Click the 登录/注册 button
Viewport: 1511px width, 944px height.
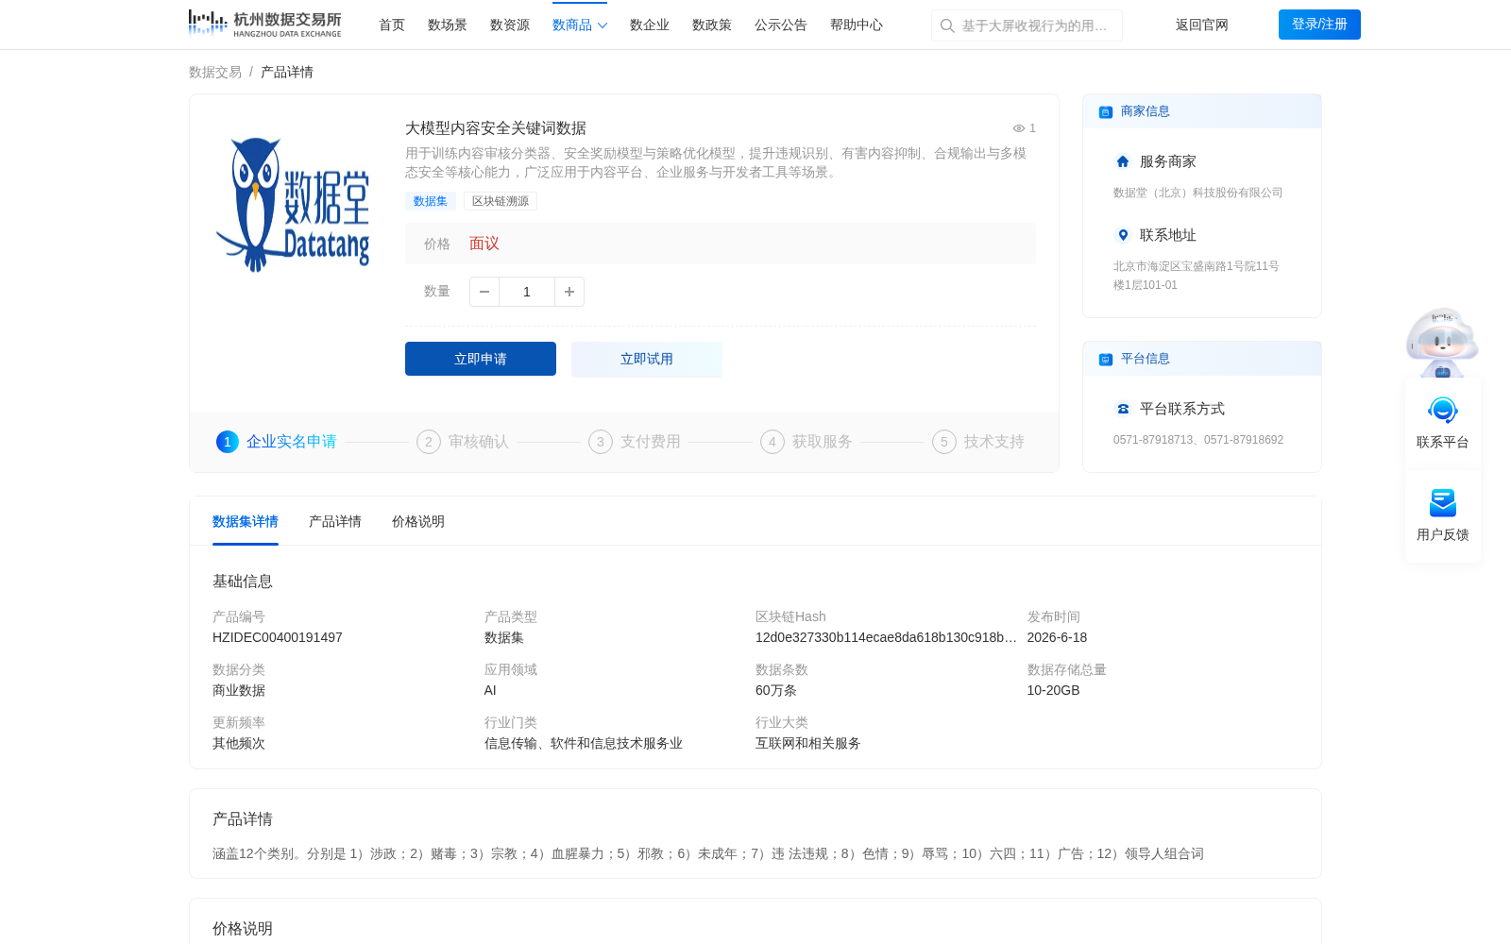tap(1319, 25)
